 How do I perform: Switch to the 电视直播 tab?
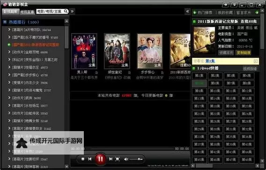27,12
